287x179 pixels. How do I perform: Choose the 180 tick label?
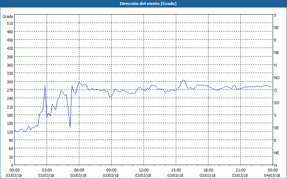pyautogui.click(x=10, y=115)
